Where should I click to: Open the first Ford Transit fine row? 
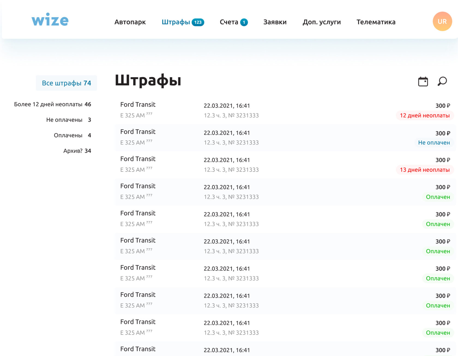coord(138,105)
